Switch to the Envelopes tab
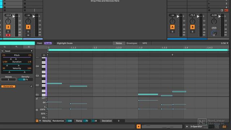 click(x=132, y=43)
